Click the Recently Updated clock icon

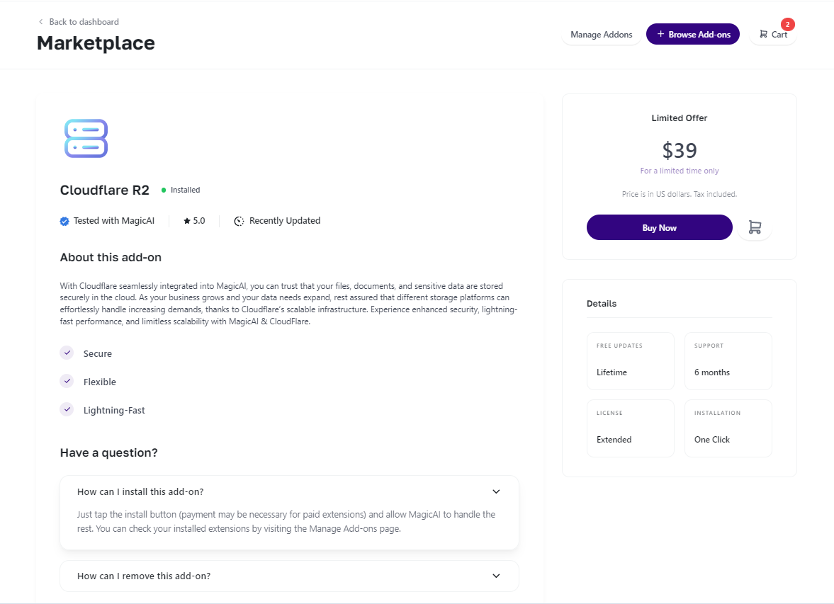[240, 221]
